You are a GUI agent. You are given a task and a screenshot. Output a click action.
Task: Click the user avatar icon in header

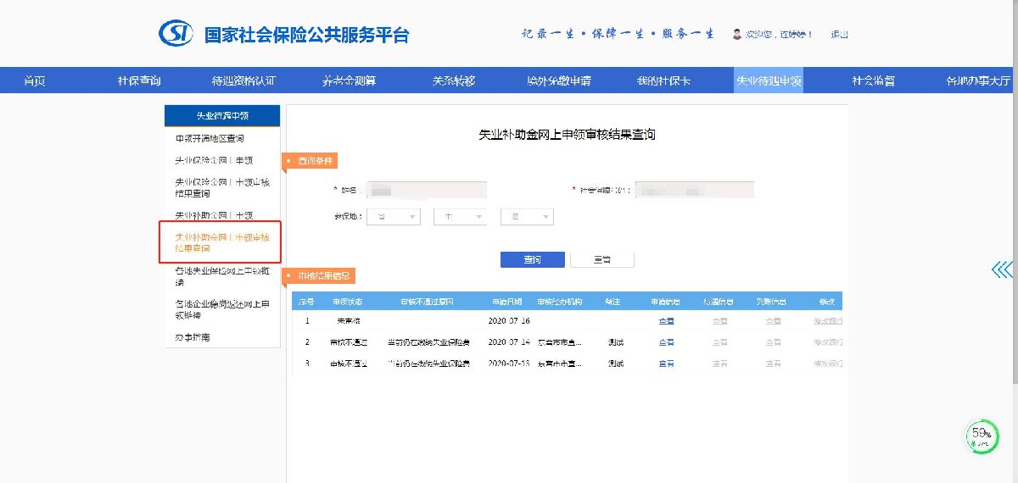(x=737, y=34)
